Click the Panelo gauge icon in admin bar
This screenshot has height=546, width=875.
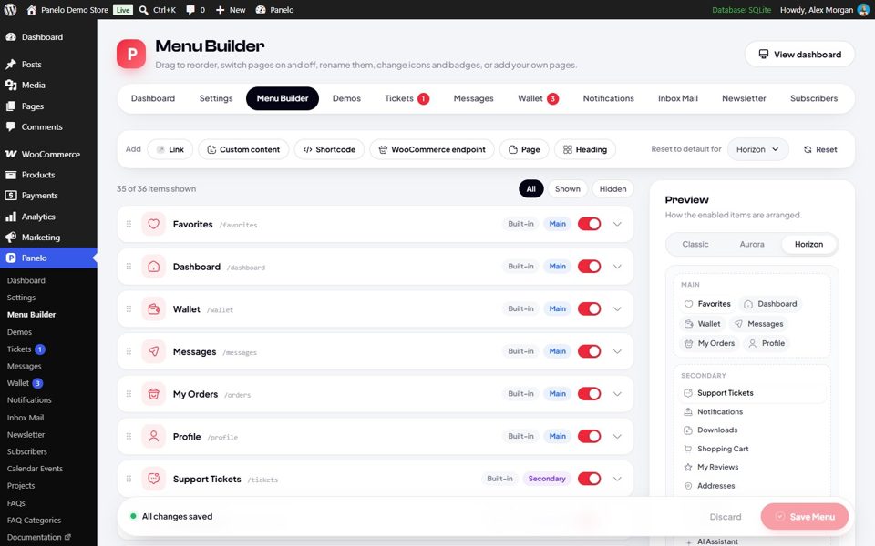point(261,9)
